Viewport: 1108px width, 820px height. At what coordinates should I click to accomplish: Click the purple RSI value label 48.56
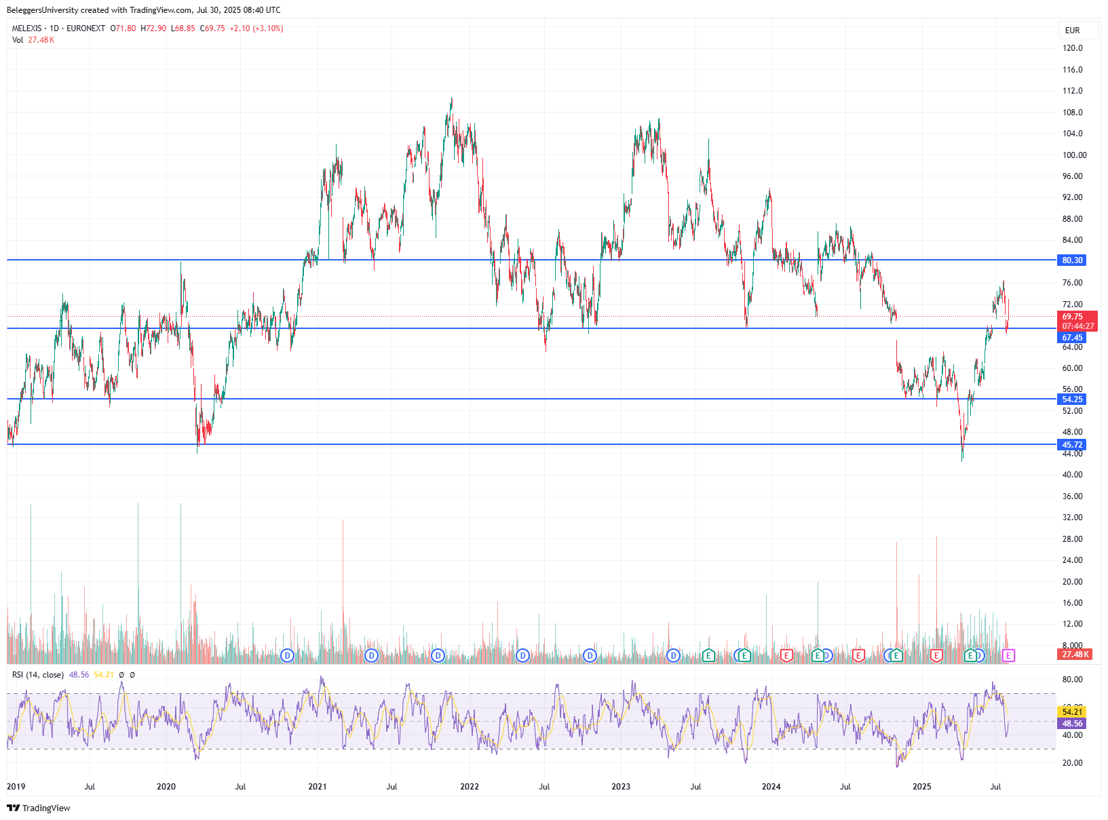[1072, 724]
